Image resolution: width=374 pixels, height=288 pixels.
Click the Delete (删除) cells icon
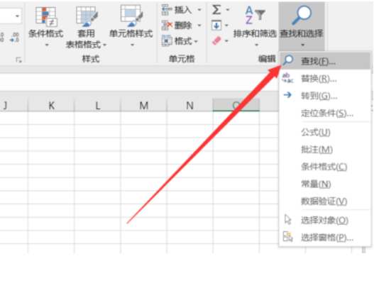167,26
